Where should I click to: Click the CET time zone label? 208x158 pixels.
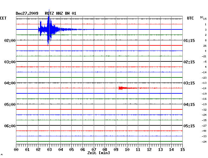[x=3, y=18]
